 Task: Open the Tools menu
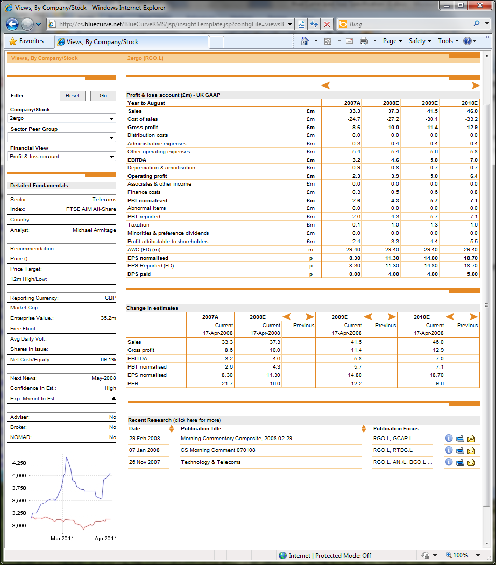tap(448, 41)
